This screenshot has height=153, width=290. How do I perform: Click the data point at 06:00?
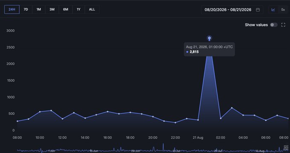click(266, 120)
